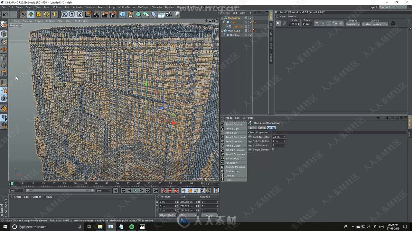Image resolution: width=412 pixels, height=231 pixels.
Task: Select the Main Cube object
Action: coord(234,31)
